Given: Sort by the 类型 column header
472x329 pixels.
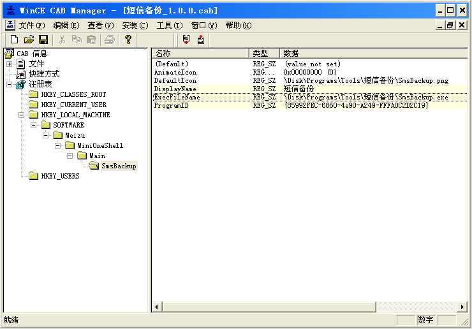Looking at the screenshot, I should tap(264, 54).
